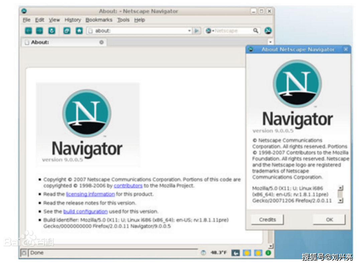Click OK in the About dialog

[x=329, y=220]
